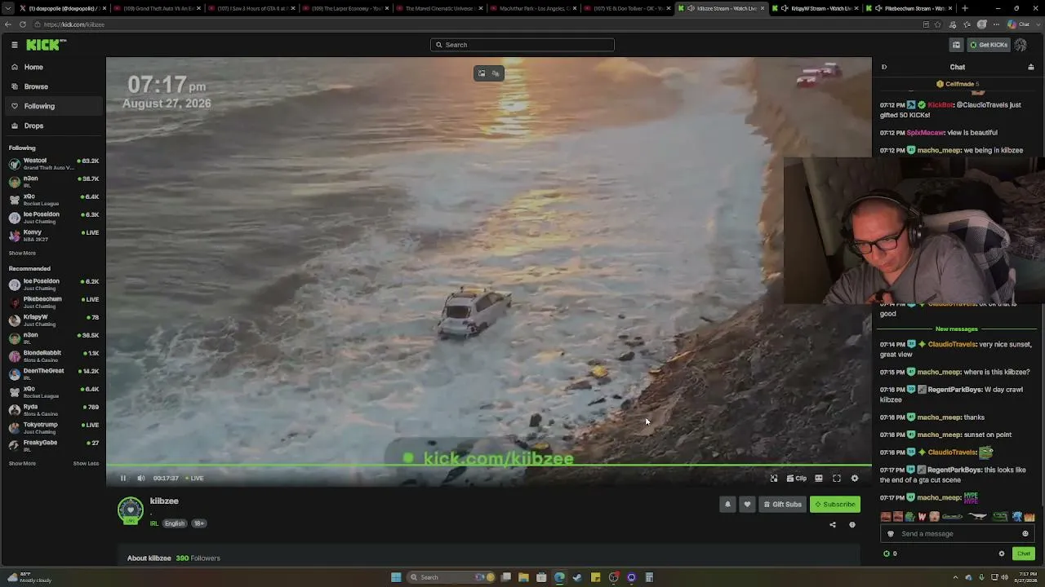The image size is (1045, 587).
Task: Reload the current page
Action: point(23,24)
